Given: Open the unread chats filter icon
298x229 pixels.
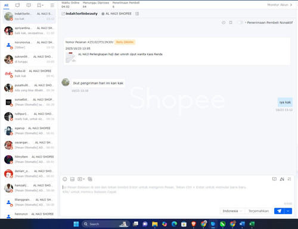Looking at the screenshot, I should click(x=17, y=5).
